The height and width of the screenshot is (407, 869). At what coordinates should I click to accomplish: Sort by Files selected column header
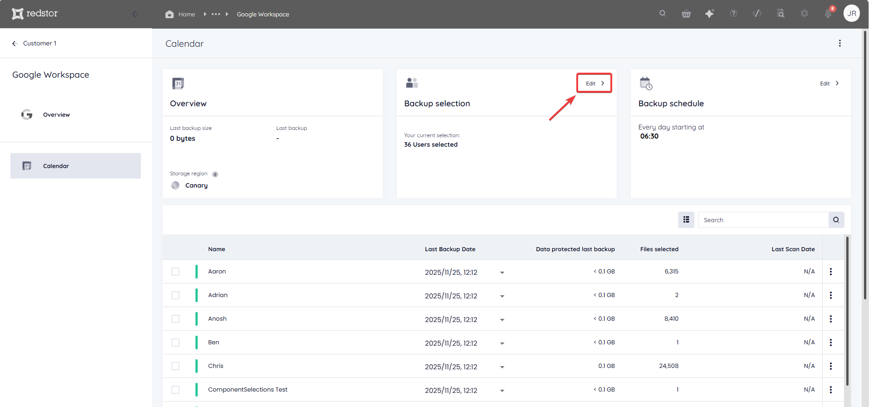point(659,249)
